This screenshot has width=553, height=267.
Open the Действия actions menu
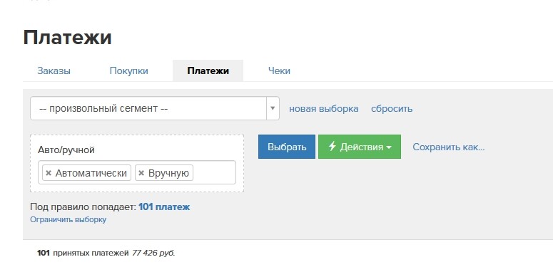[360, 147]
